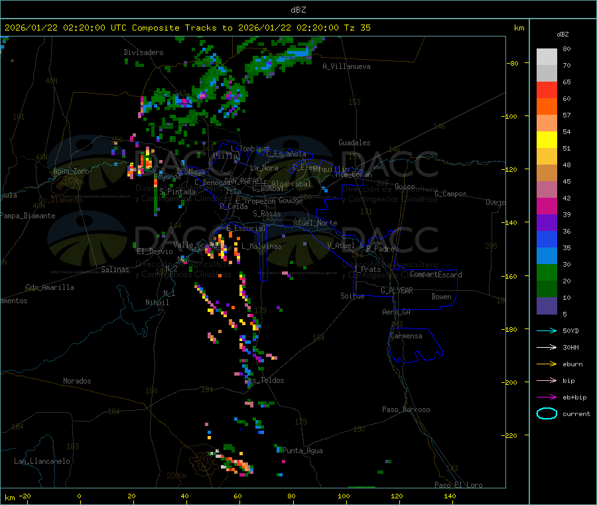Click the 65 dBZ red color swatch

tap(547, 90)
